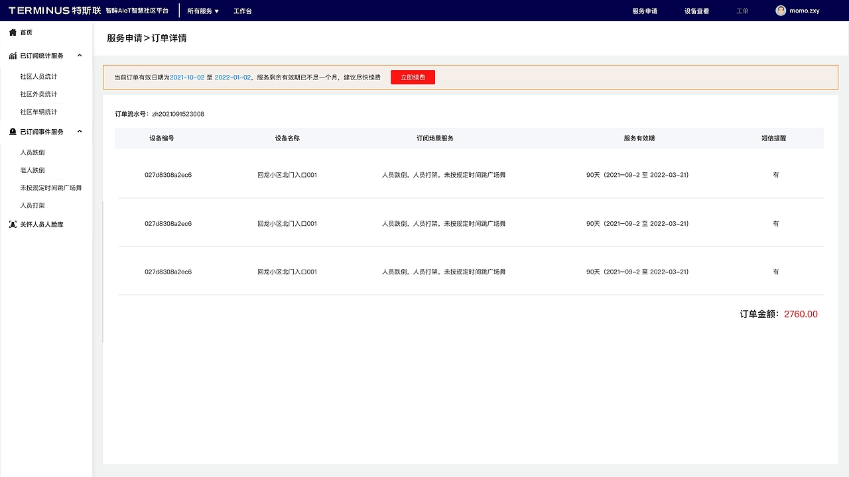Click the 短信提醒 column header
Image resolution: width=849 pixels, height=477 pixels.
tap(774, 138)
